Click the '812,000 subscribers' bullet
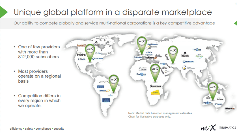 (x=39, y=52)
